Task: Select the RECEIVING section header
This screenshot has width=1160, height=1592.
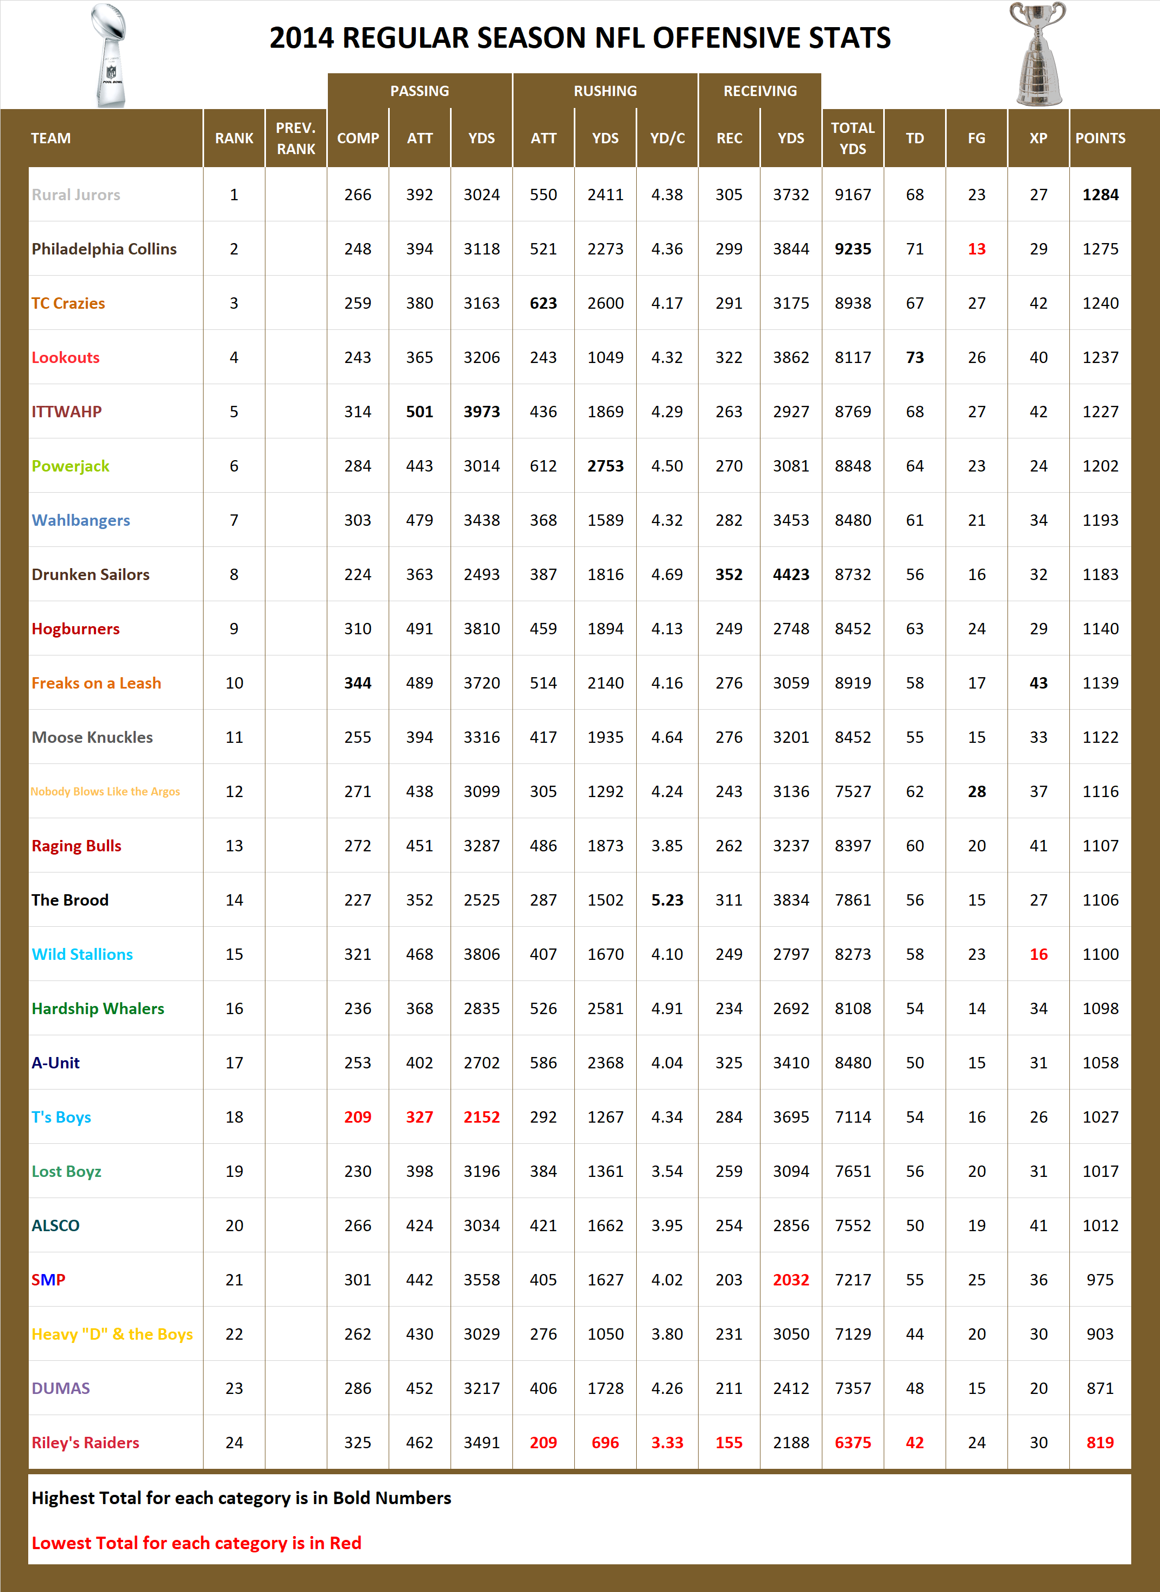Action: [x=760, y=91]
